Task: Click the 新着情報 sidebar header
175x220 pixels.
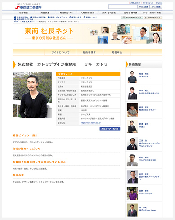Action: pos(144,65)
